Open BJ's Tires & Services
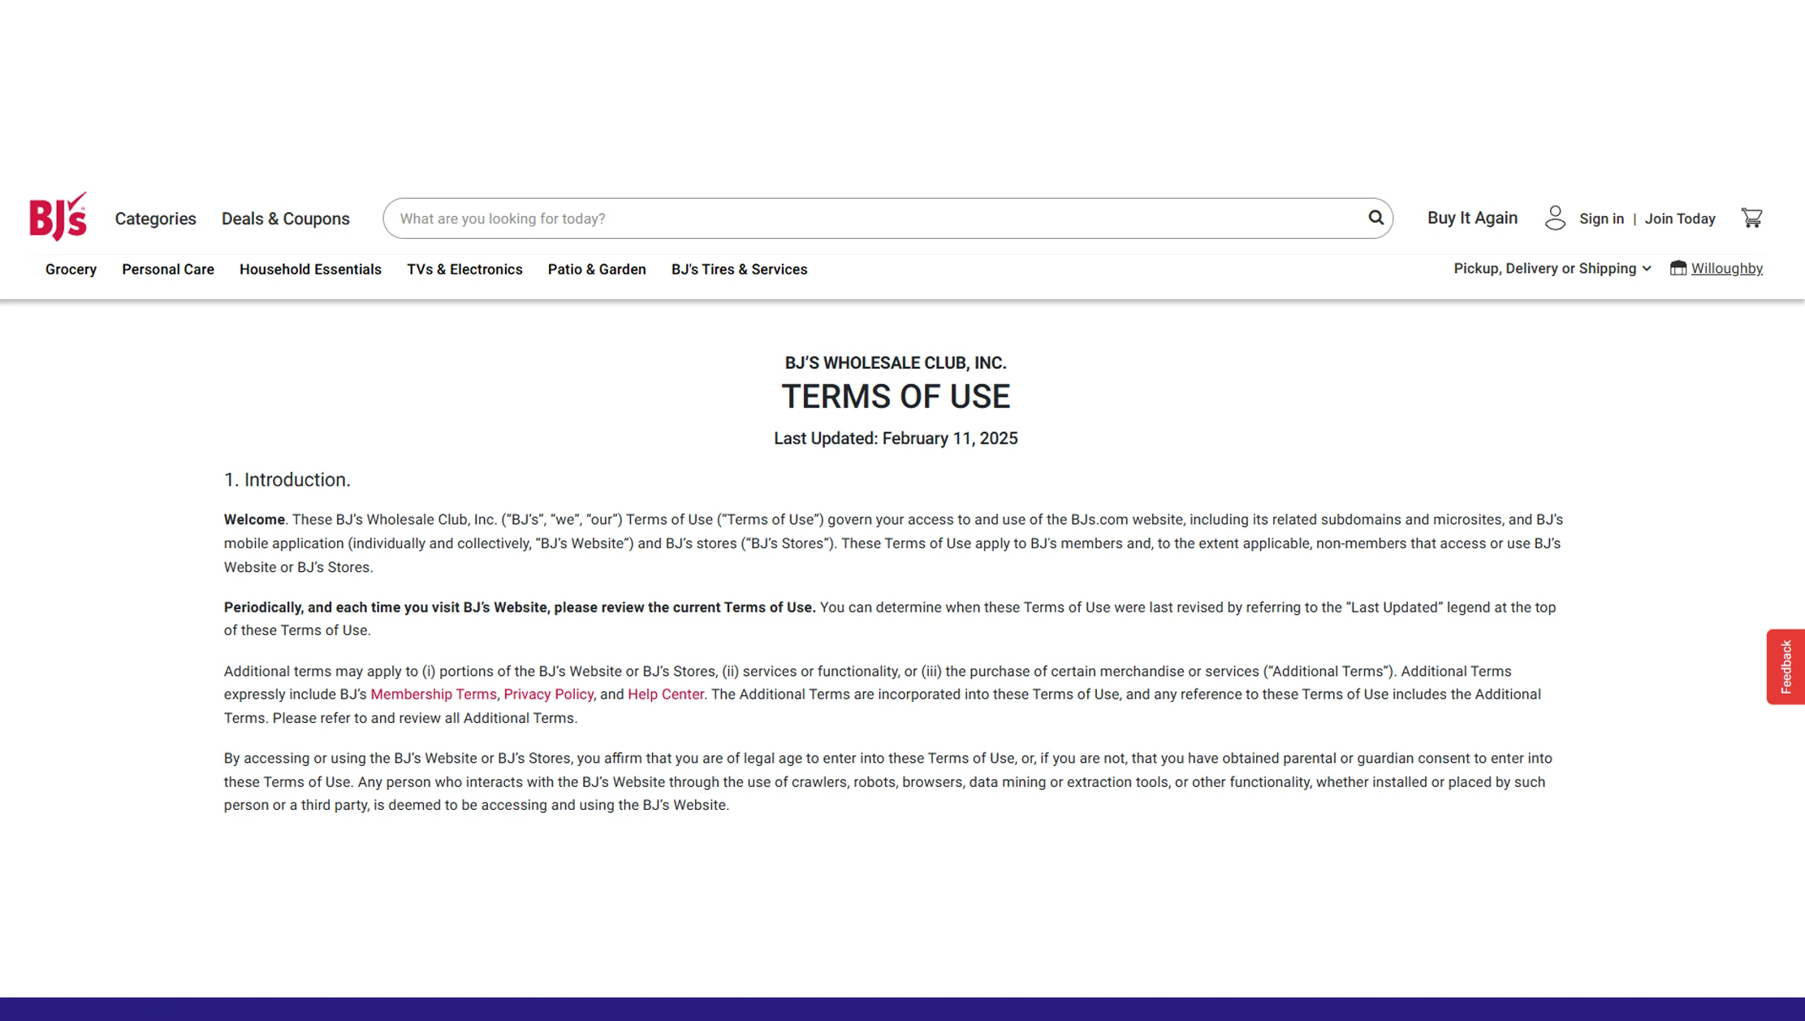This screenshot has width=1805, height=1021. pyautogui.click(x=739, y=270)
